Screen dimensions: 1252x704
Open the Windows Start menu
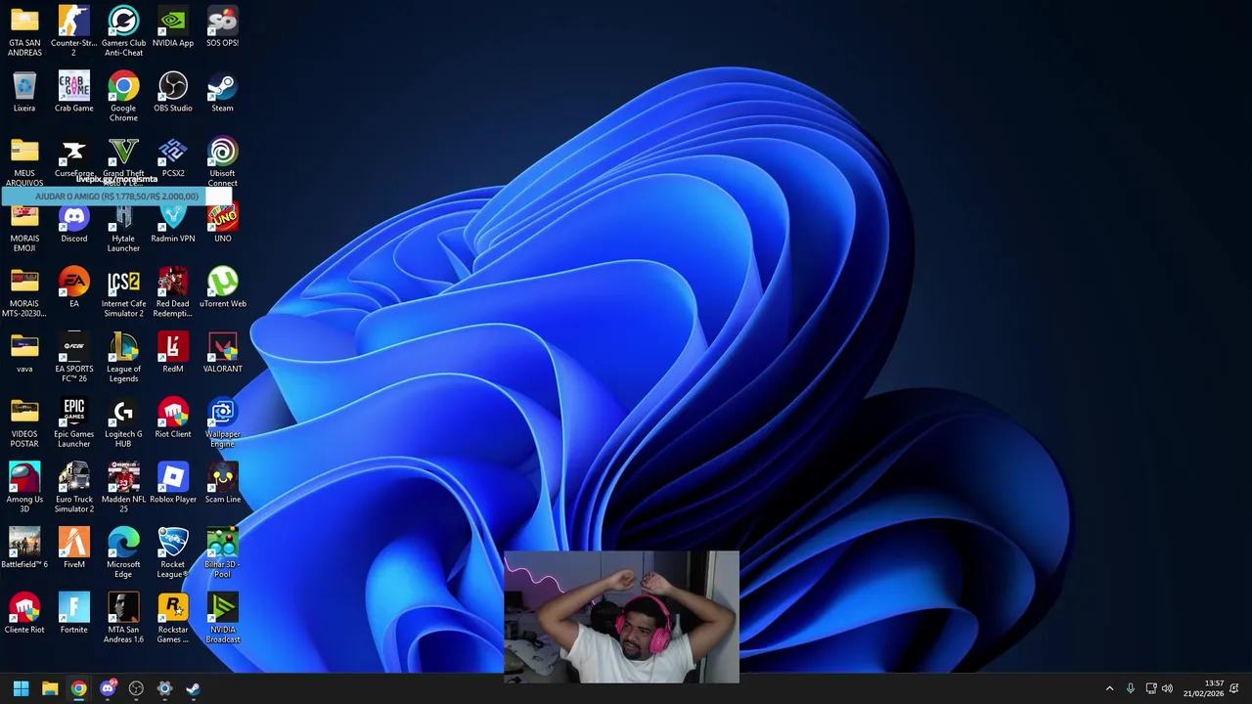pyautogui.click(x=21, y=689)
